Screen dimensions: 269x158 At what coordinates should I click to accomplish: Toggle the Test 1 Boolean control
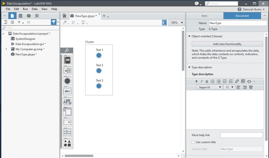99,55
